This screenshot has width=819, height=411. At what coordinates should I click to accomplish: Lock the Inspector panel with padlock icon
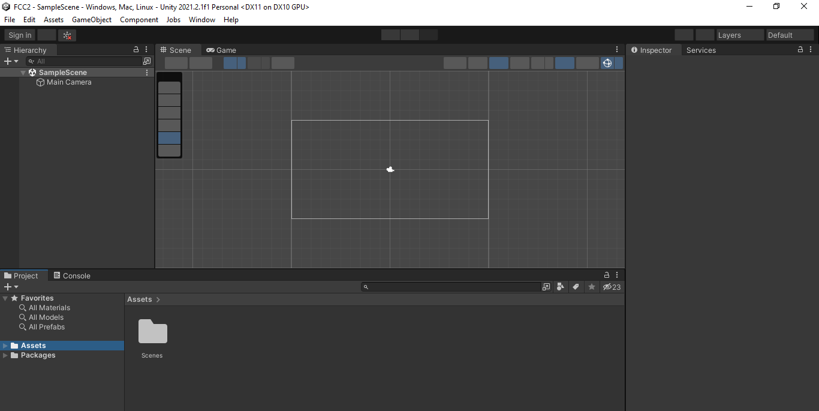point(800,50)
